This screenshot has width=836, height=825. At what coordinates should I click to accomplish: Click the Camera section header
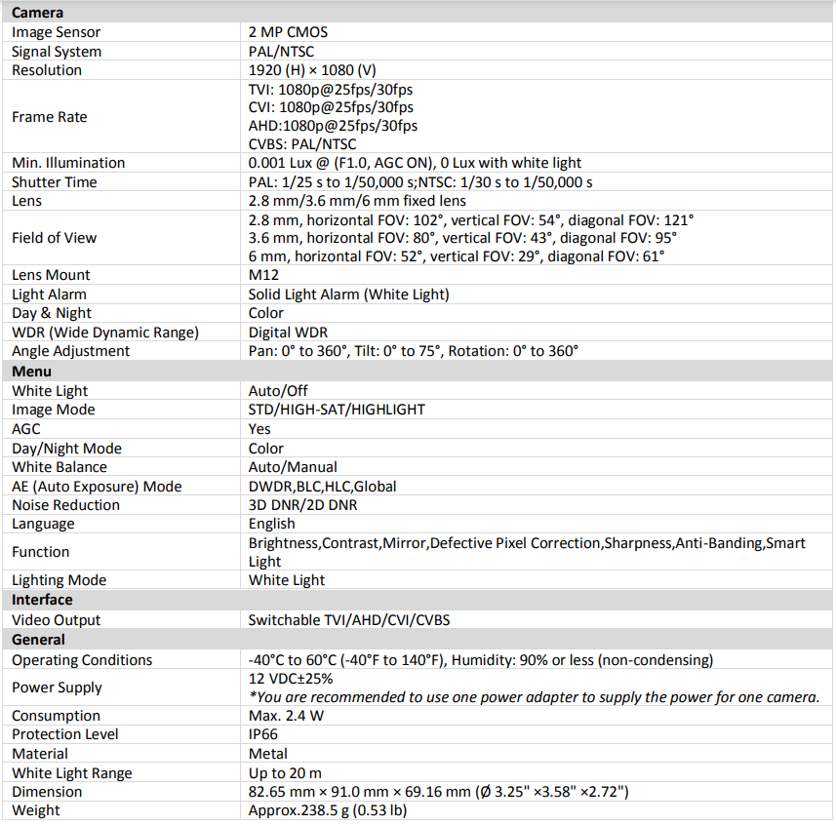click(38, 13)
